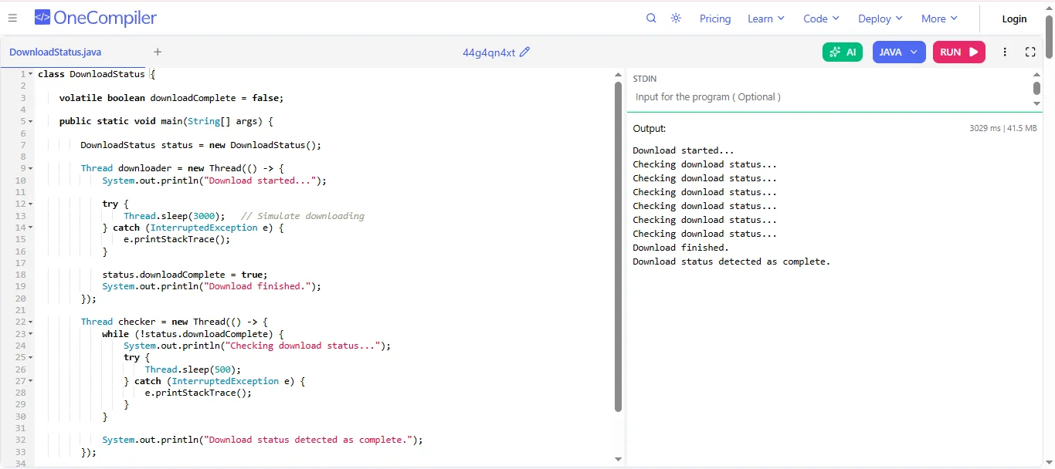This screenshot has width=1055, height=469.
Task: Open the three-dot options menu
Action: (x=1005, y=52)
